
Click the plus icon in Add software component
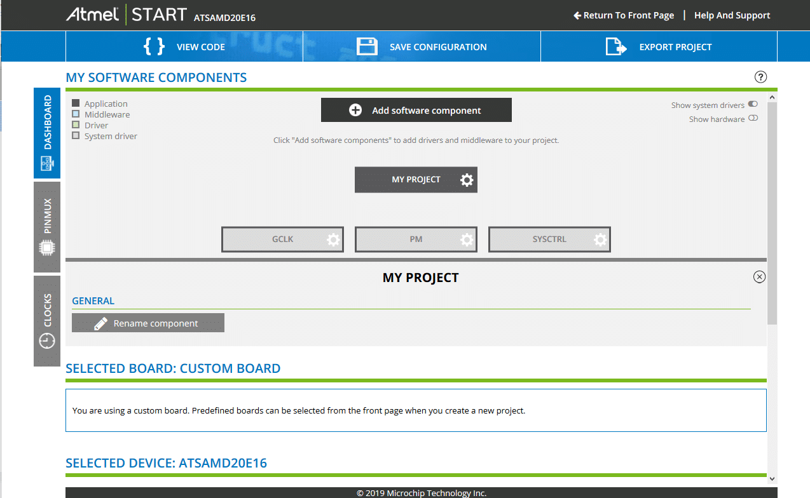(x=355, y=110)
